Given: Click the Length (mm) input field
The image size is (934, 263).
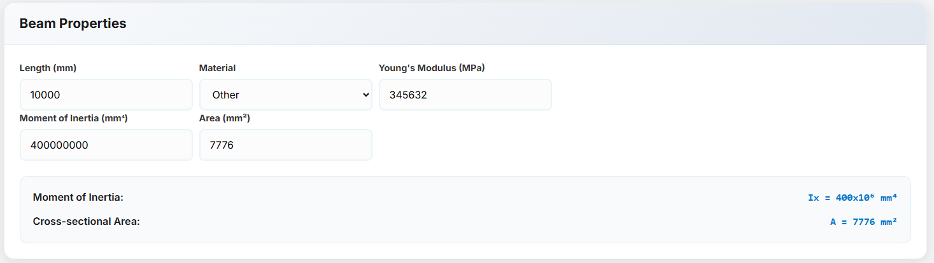Looking at the screenshot, I should point(106,95).
